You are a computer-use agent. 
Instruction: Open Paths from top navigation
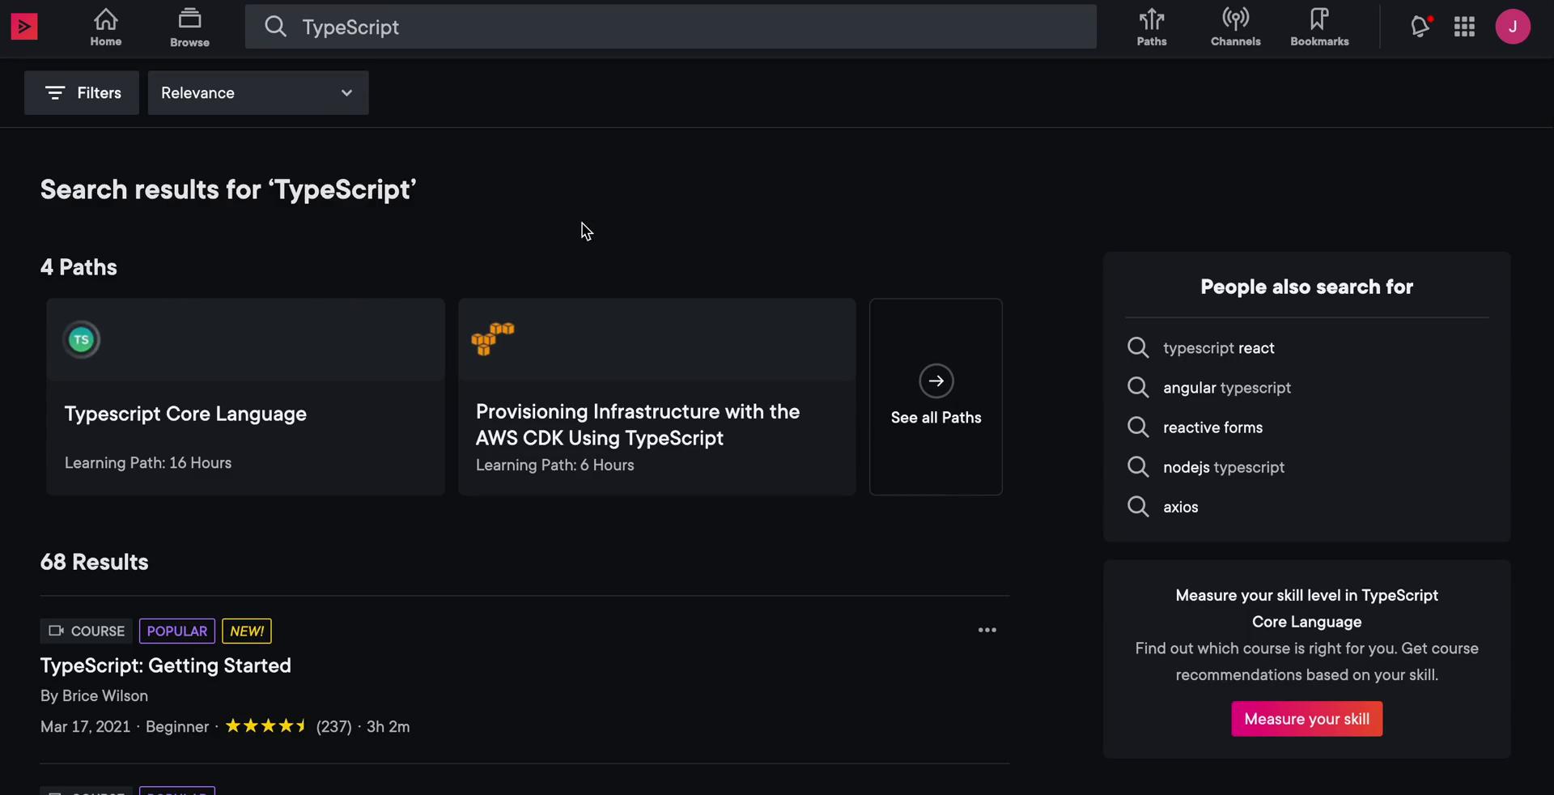click(x=1152, y=27)
